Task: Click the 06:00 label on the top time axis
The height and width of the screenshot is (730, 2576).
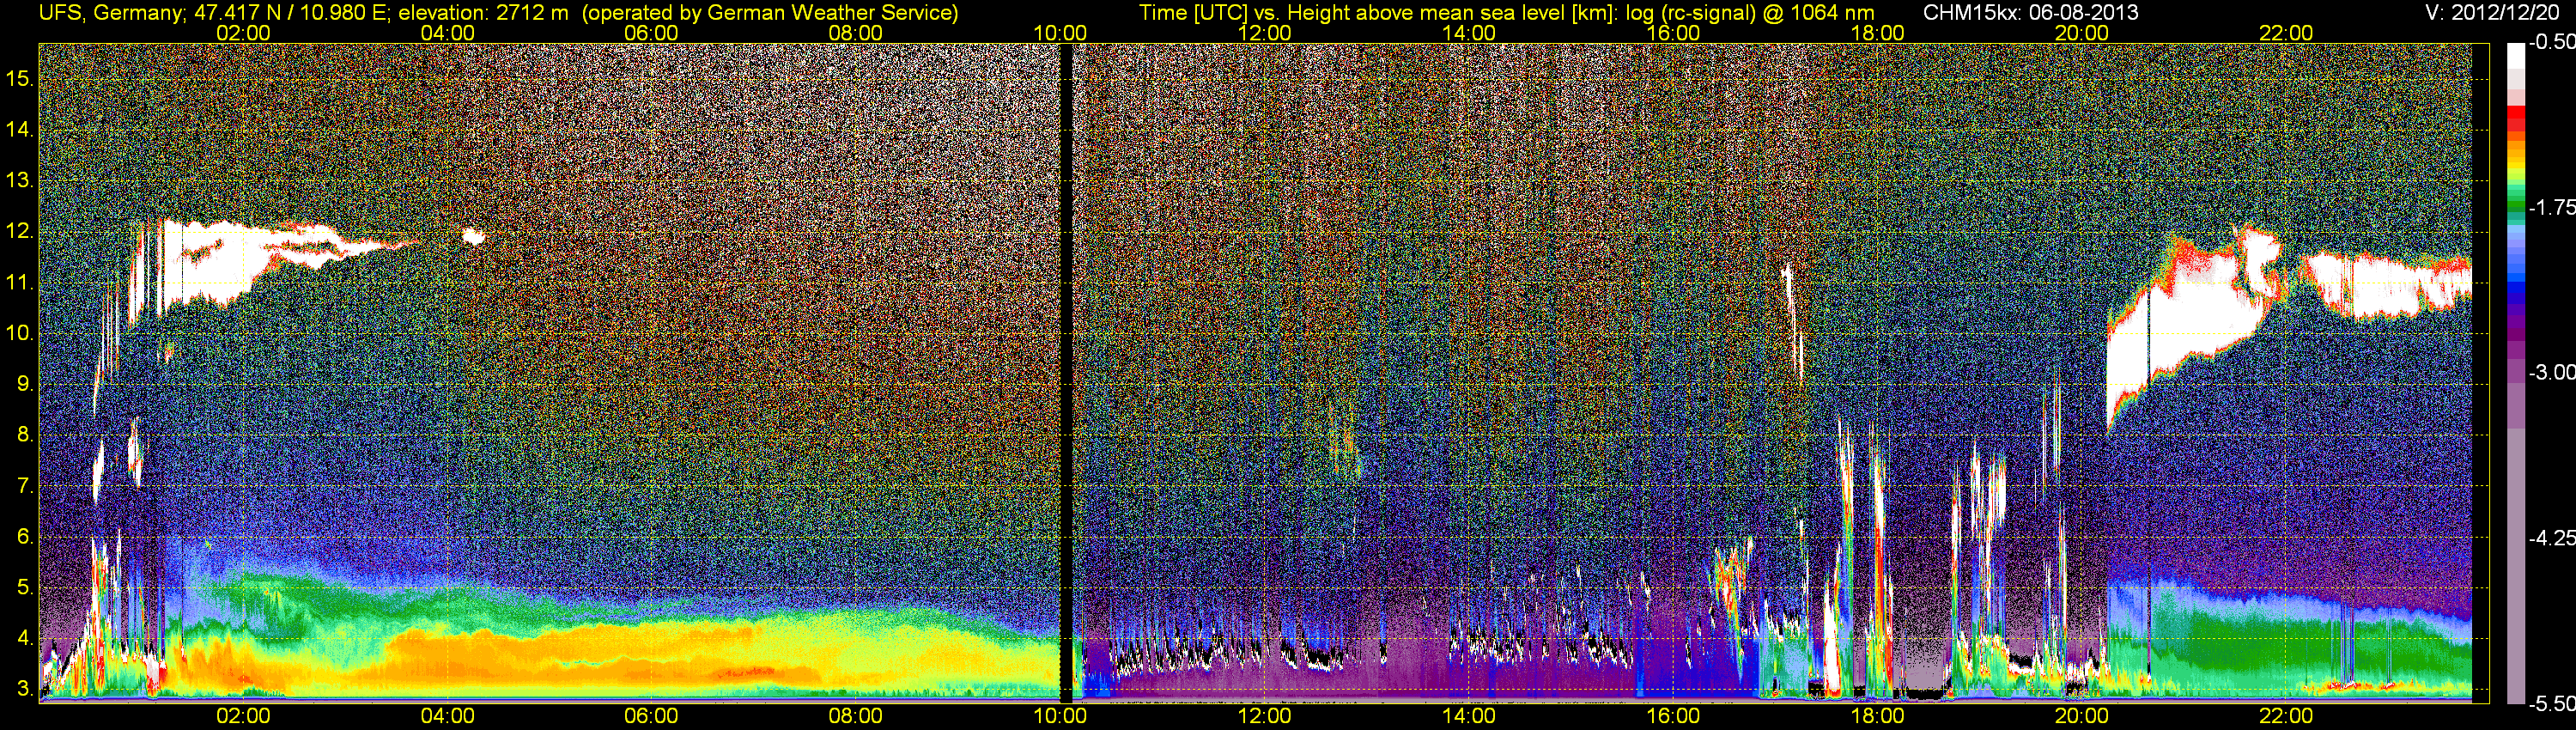Action: point(651,33)
